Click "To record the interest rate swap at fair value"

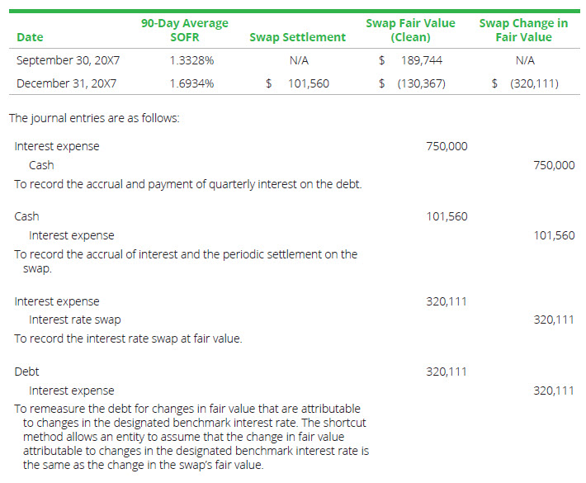[x=128, y=339]
